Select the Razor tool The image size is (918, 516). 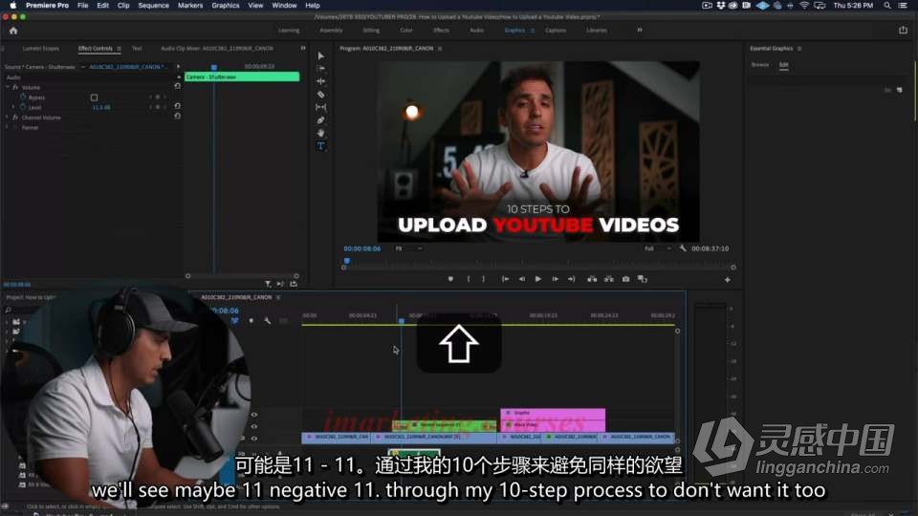[x=321, y=95]
